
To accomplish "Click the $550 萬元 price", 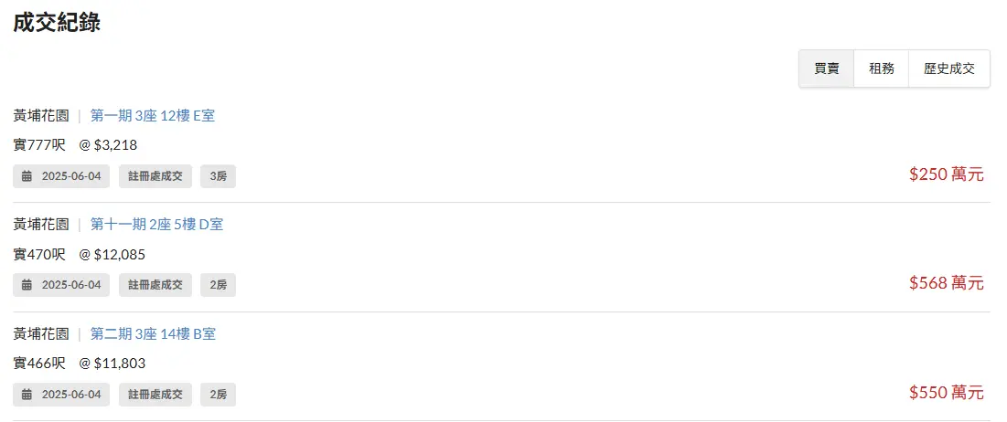I will coord(946,393).
